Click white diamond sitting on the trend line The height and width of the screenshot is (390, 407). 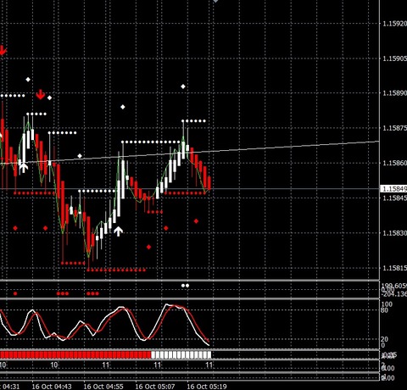[80, 156]
